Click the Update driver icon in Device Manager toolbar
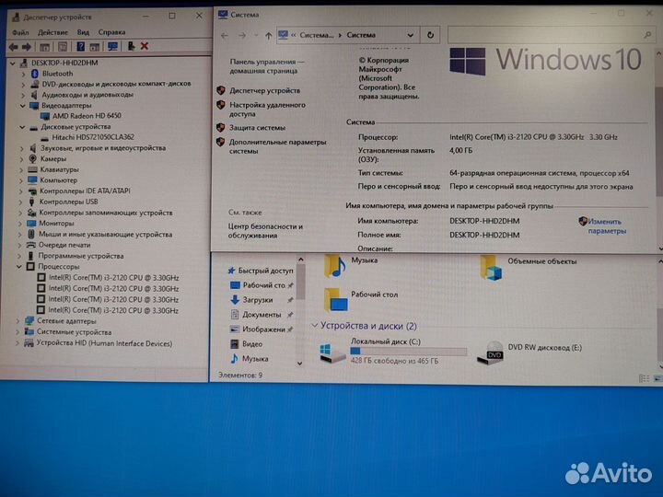 pos(131,46)
